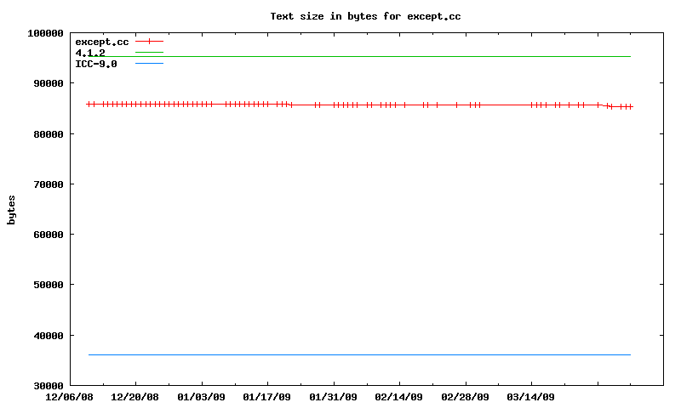
Task: Select the 4.1.2 legend label
Action: click(90, 53)
